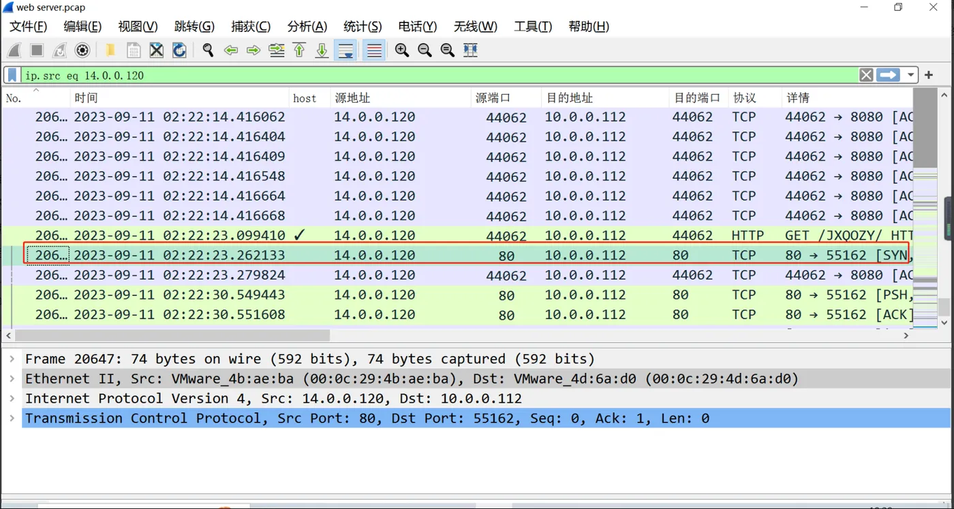954x509 pixels.
Task: Click the packet list scroll-left arrow
Action: coord(8,335)
